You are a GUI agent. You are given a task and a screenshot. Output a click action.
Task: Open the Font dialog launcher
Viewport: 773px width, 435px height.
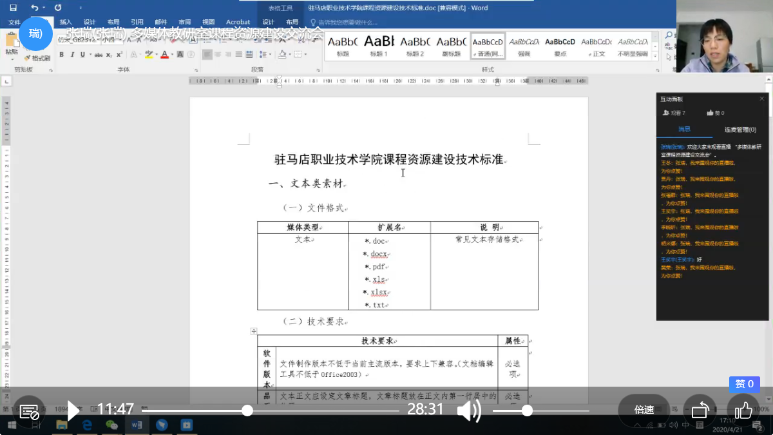196,70
